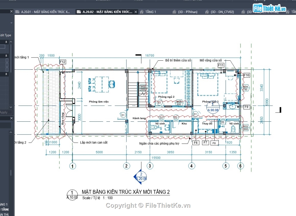Image resolution: width=296 pixels, height=216 pixels.
Task: Click grid bubble 1 at the bottom of the plan
Action: click(x=73, y=166)
